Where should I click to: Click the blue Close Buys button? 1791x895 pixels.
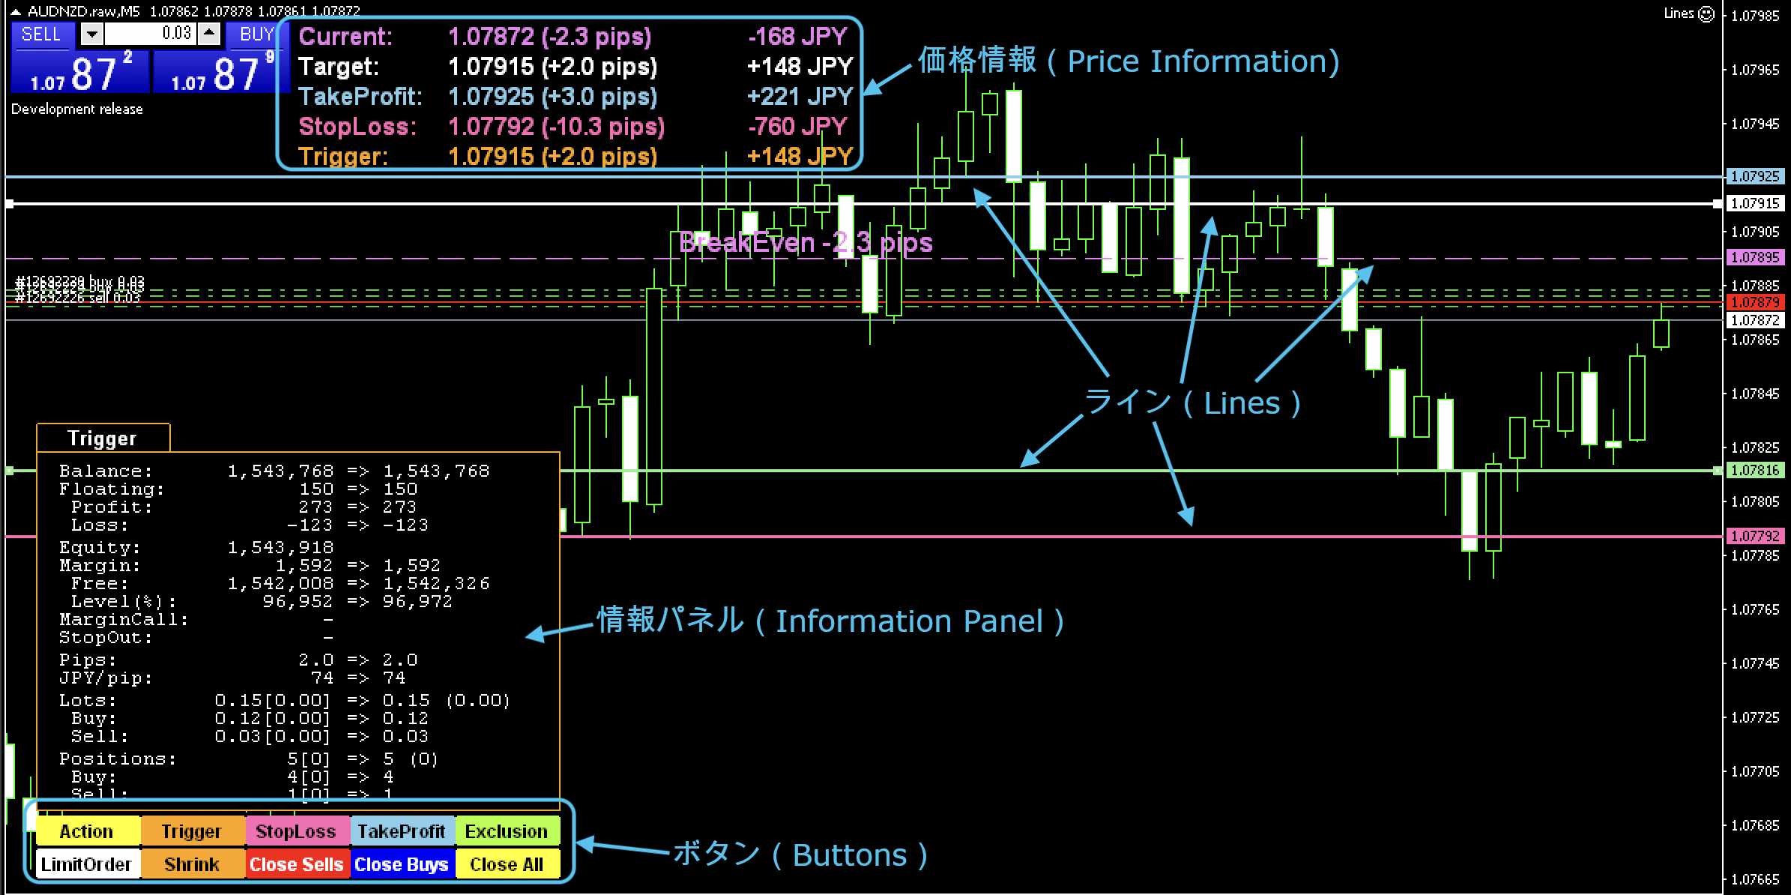402,864
